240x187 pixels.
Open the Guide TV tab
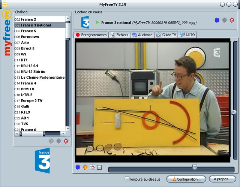tap(166, 35)
